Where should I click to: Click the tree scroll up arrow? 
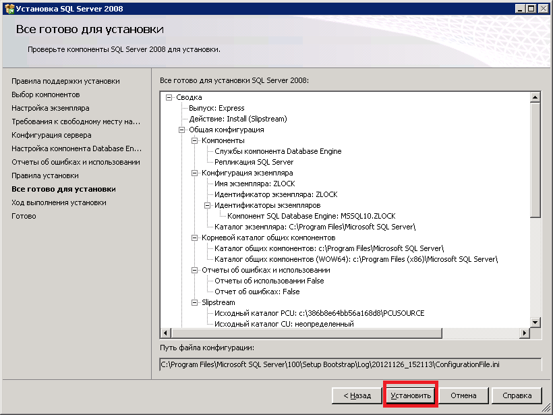pyautogui.click(x=535, y=98)
